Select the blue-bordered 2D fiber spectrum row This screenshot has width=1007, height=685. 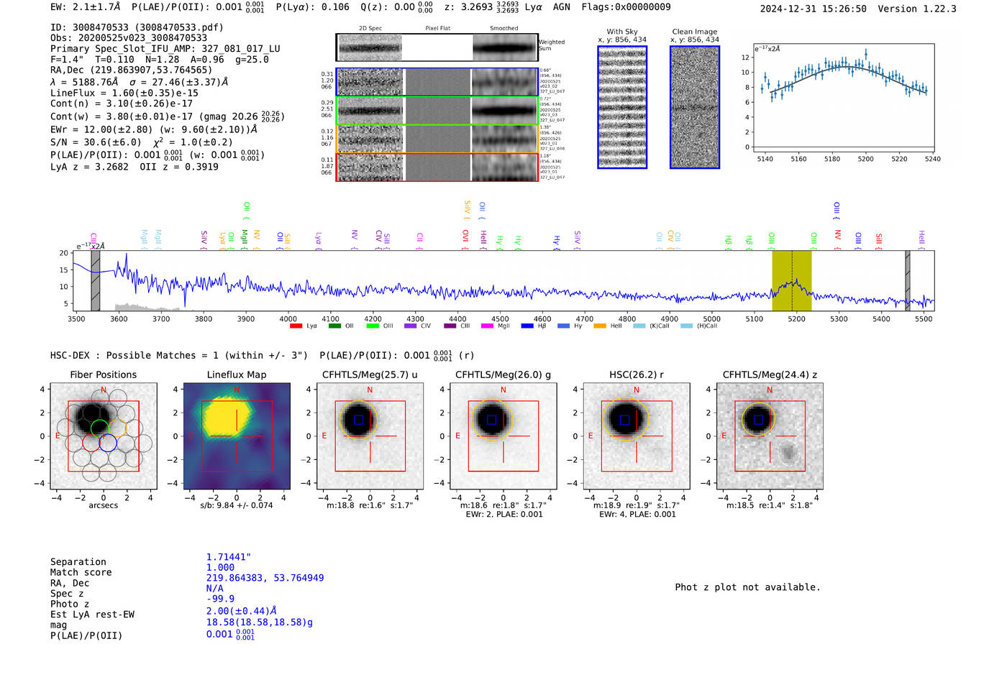pyautogui.click(x=437, y=83)
